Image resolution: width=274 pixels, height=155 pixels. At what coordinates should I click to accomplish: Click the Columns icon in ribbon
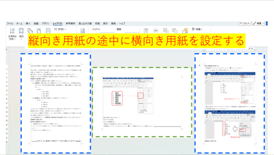[48, 31]
